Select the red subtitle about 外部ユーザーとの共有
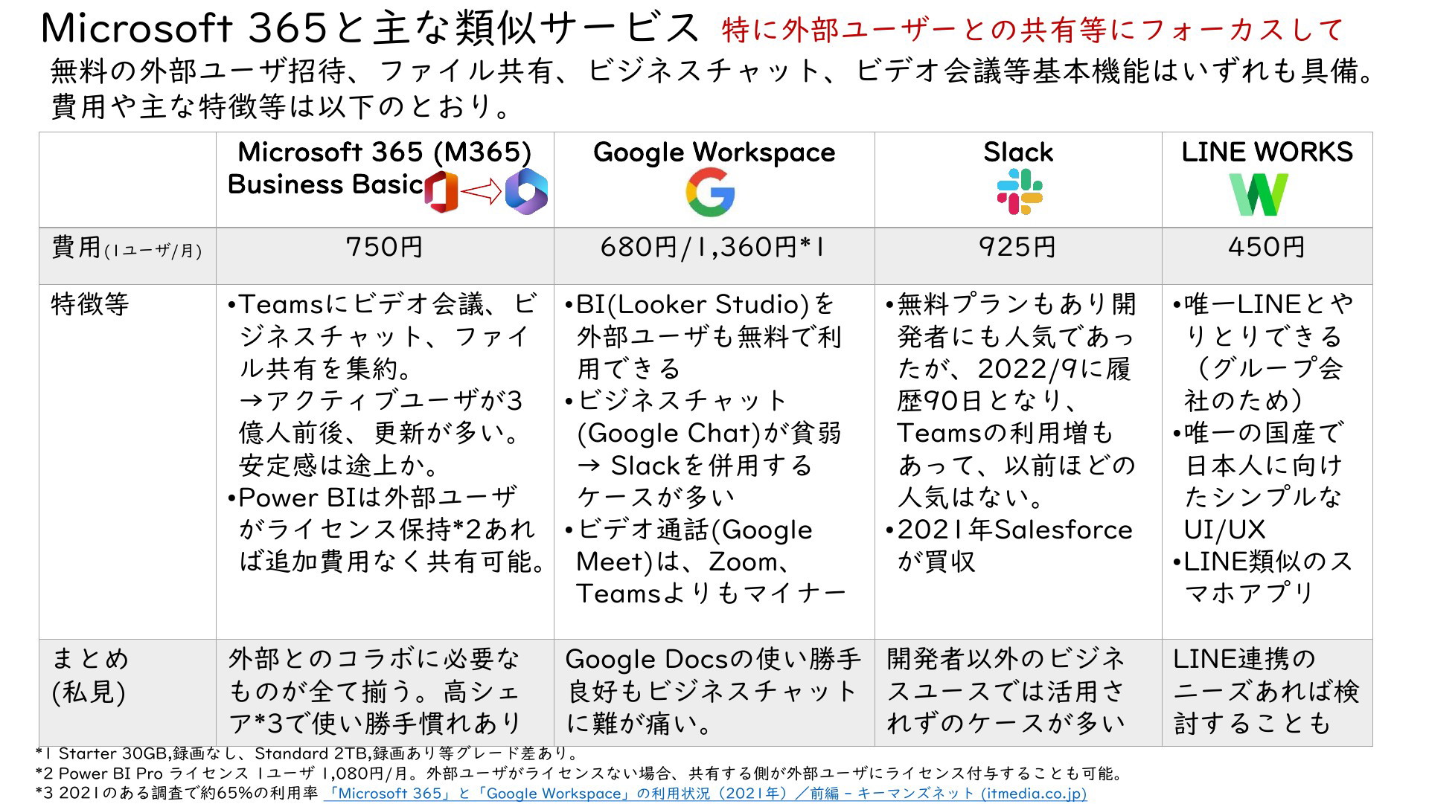Image resolution: width=1429 pixels, height=804 pixels. [x=1032, y=30]
